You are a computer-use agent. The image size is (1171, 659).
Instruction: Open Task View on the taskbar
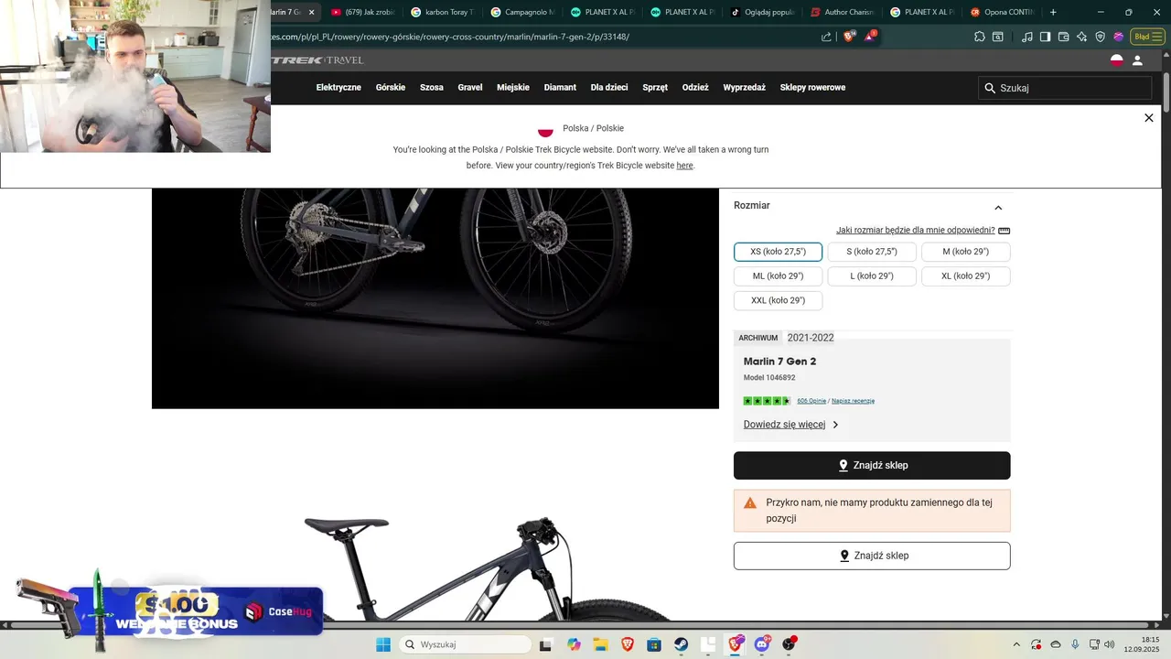pyautogui.click(x=546, y=644)
